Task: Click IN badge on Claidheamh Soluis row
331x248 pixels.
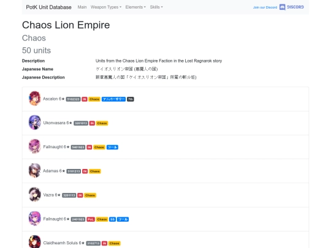Action: [x=104, y=243]
